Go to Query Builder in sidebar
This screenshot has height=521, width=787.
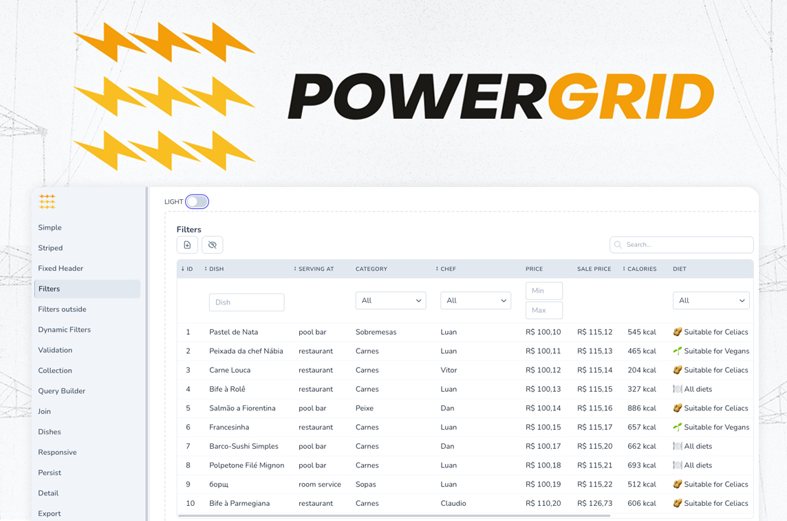tap(62, 391)
